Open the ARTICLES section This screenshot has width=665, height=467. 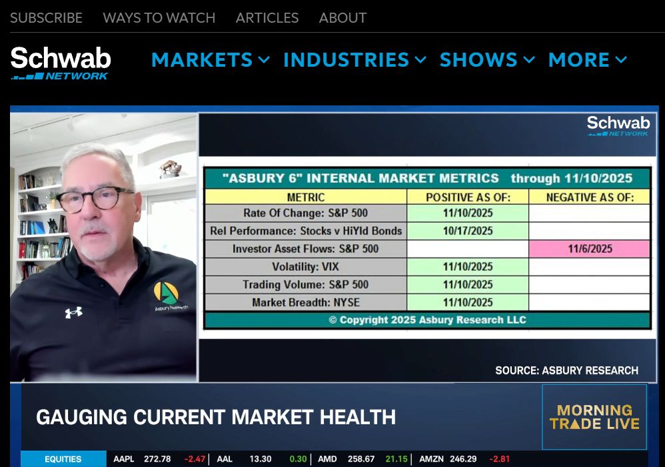point(267,18)
